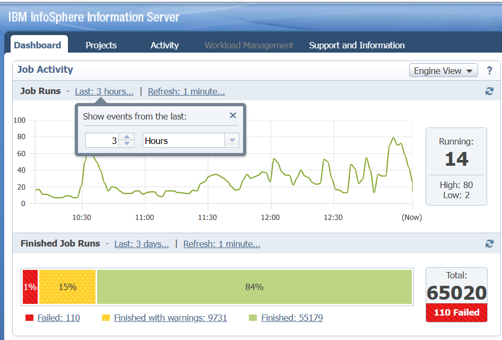Click the Failed: 110 link
Image resolution: width=502 pixels, height=340 pixels.
click(x=58, y=318)
